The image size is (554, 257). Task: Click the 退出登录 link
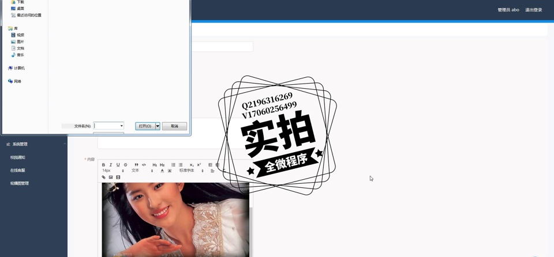pos(533,10)
